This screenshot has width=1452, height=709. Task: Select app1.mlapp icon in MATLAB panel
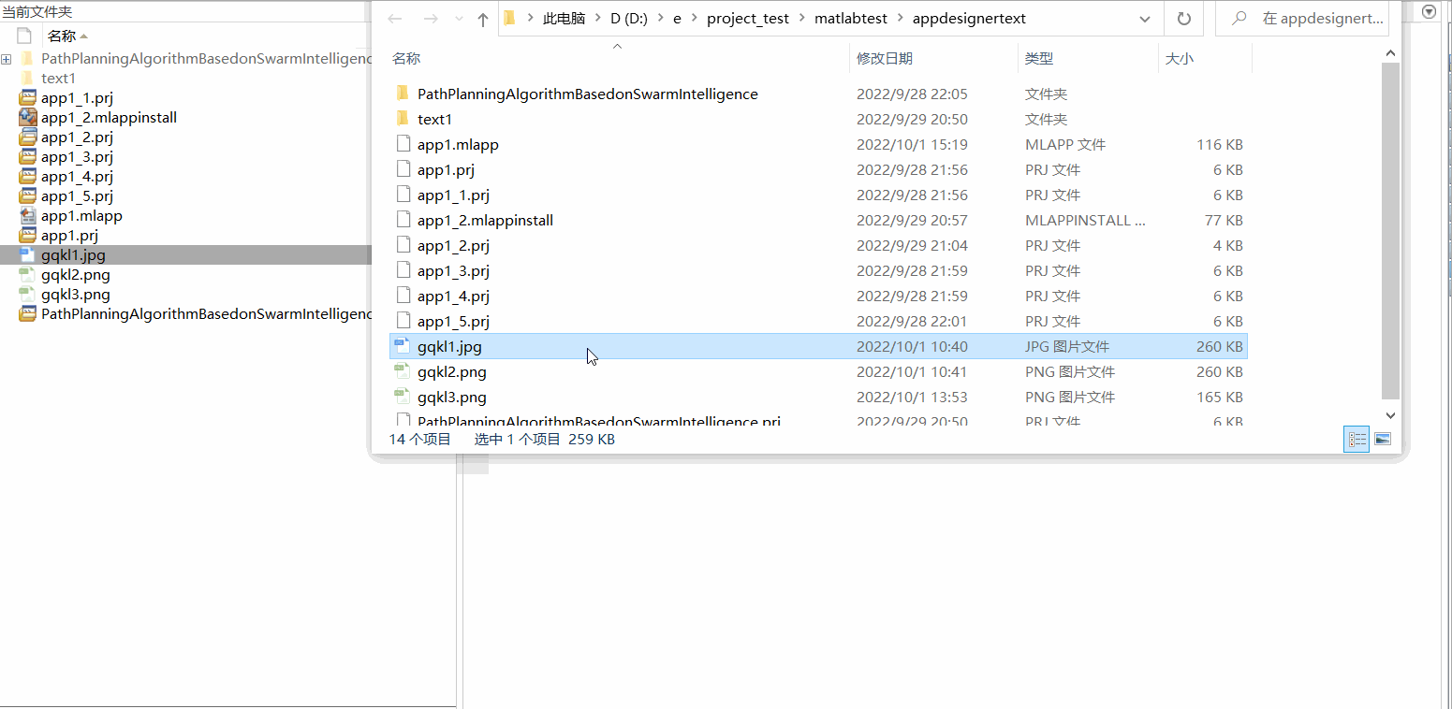(x=28, y=216)
